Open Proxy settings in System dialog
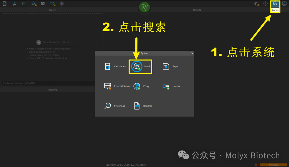Image resolution: width=289 pixels, height=167 pixels. click(x=142, y=86)
